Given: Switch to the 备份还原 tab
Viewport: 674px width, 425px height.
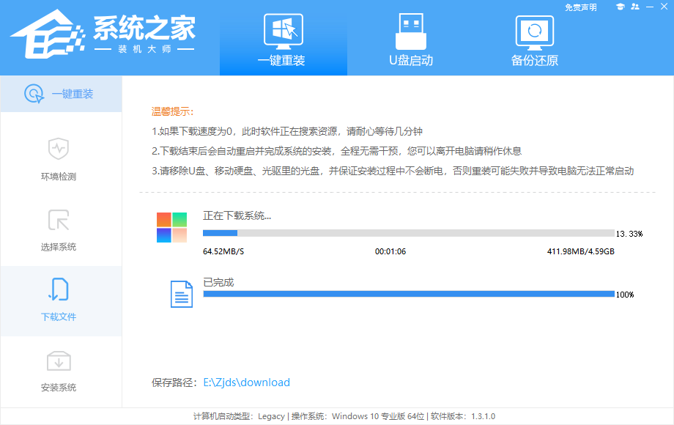Looking at the screenshot, I should click(x=534, y=61).
